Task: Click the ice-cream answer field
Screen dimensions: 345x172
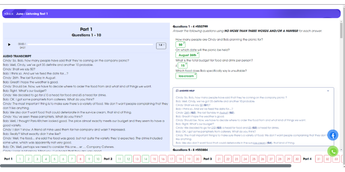Action: pos(186,76)
